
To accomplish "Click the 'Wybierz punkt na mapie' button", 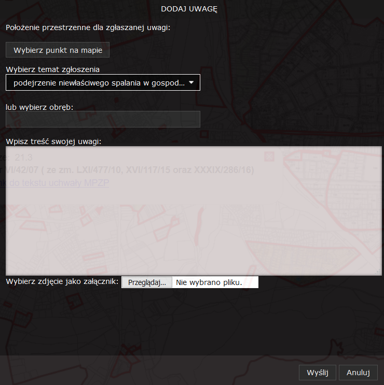I will (58, 50).
